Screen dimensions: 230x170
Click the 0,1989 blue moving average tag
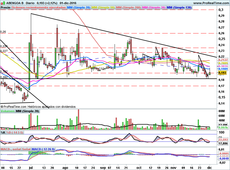pyautogui.click(x=223, y=69)
